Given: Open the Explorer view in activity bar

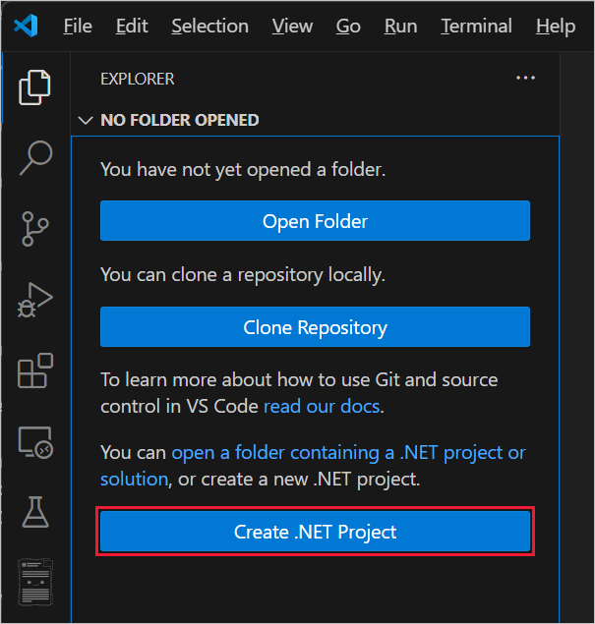Looking at the screenshot, I should pos(35,87).
